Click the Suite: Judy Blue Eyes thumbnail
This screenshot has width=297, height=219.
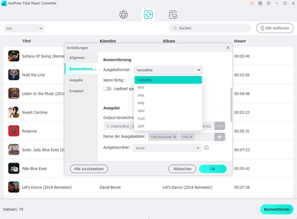pos(14,150)
